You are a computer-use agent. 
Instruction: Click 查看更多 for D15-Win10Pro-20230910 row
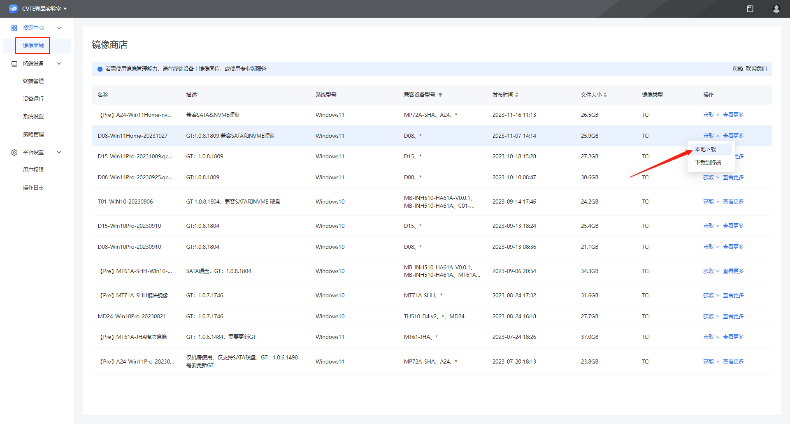pos(733,226)
